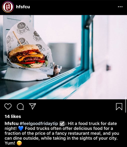127x147 pixels.
Task: Click the vertical scrollbar at right edge
Action: click(x=125, y=105)
